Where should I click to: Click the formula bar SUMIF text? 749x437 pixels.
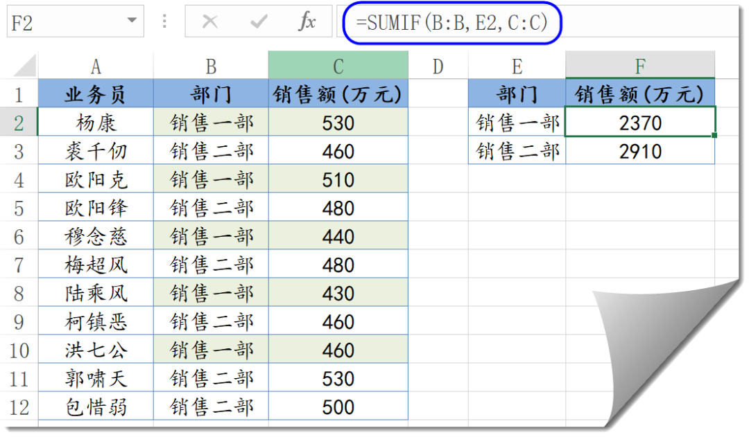pos(451,22)
